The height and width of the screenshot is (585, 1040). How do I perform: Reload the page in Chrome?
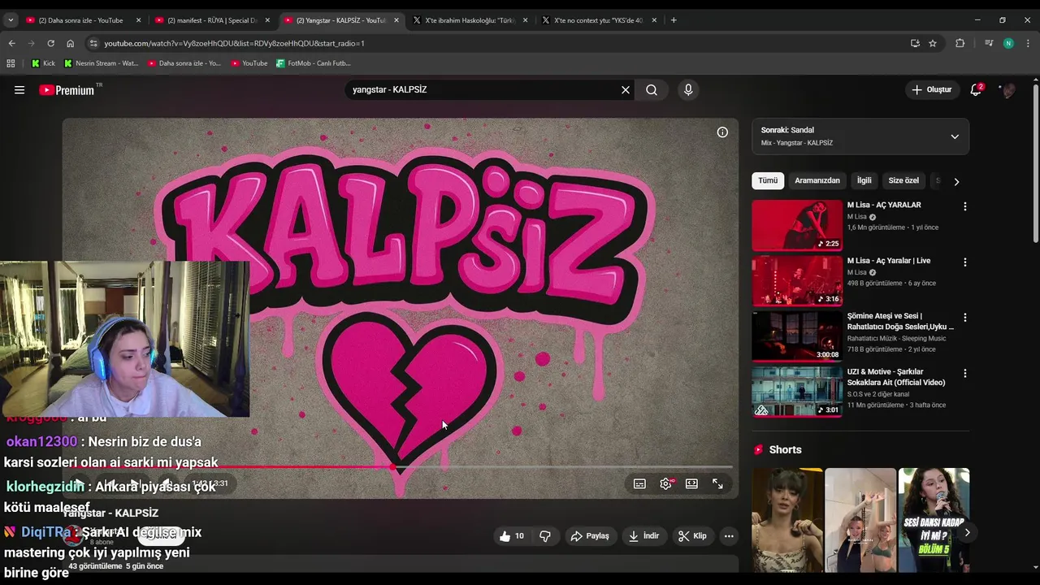(x=50, y=43)
